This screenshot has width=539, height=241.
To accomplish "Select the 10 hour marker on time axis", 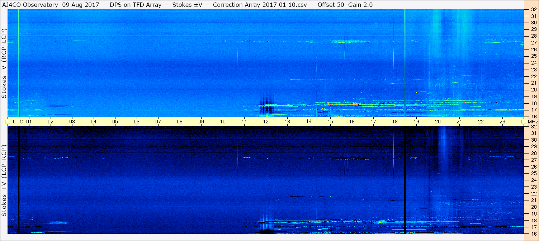I will click(223, 122).
